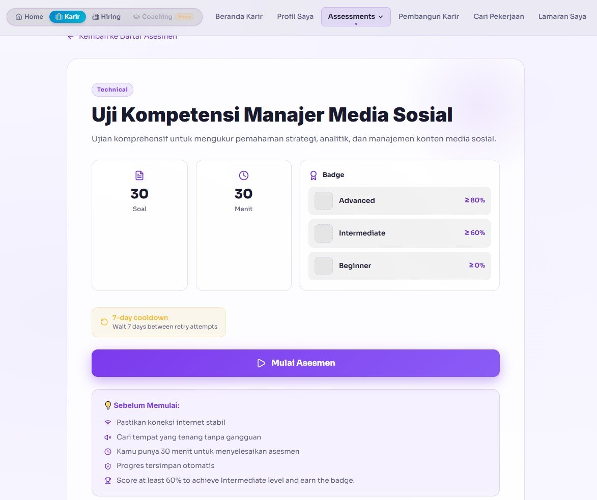Screen dimensions: 597x500
Task: Click the lightbulb icon beside Sebelum Memulai
Action: click(108, 405)
